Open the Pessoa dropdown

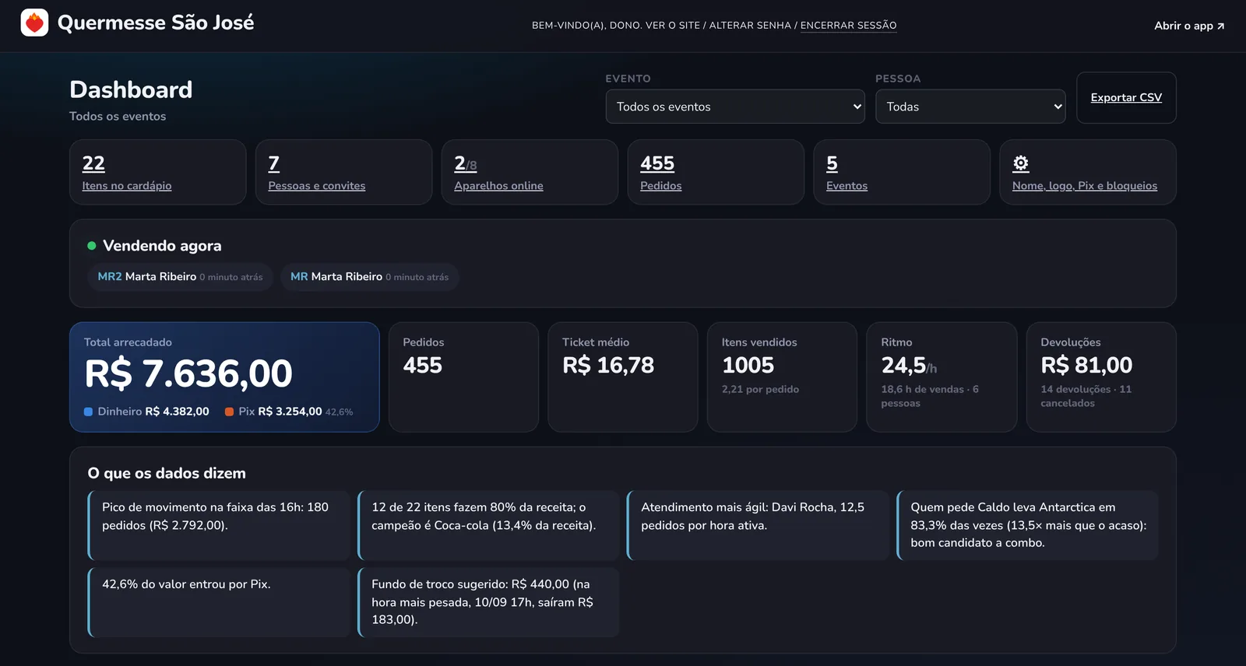[x=970, y=107]
